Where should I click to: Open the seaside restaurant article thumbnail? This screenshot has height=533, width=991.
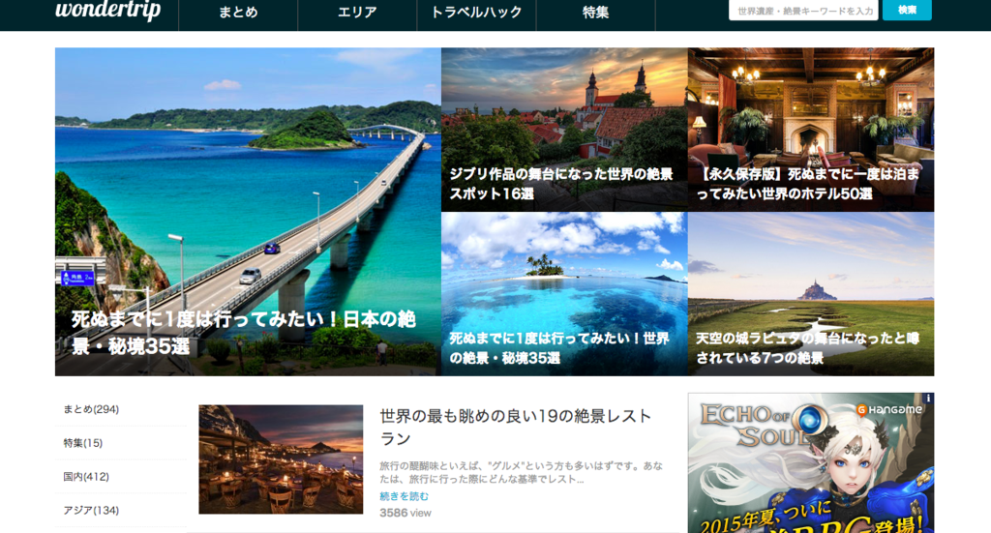point(281,459)
